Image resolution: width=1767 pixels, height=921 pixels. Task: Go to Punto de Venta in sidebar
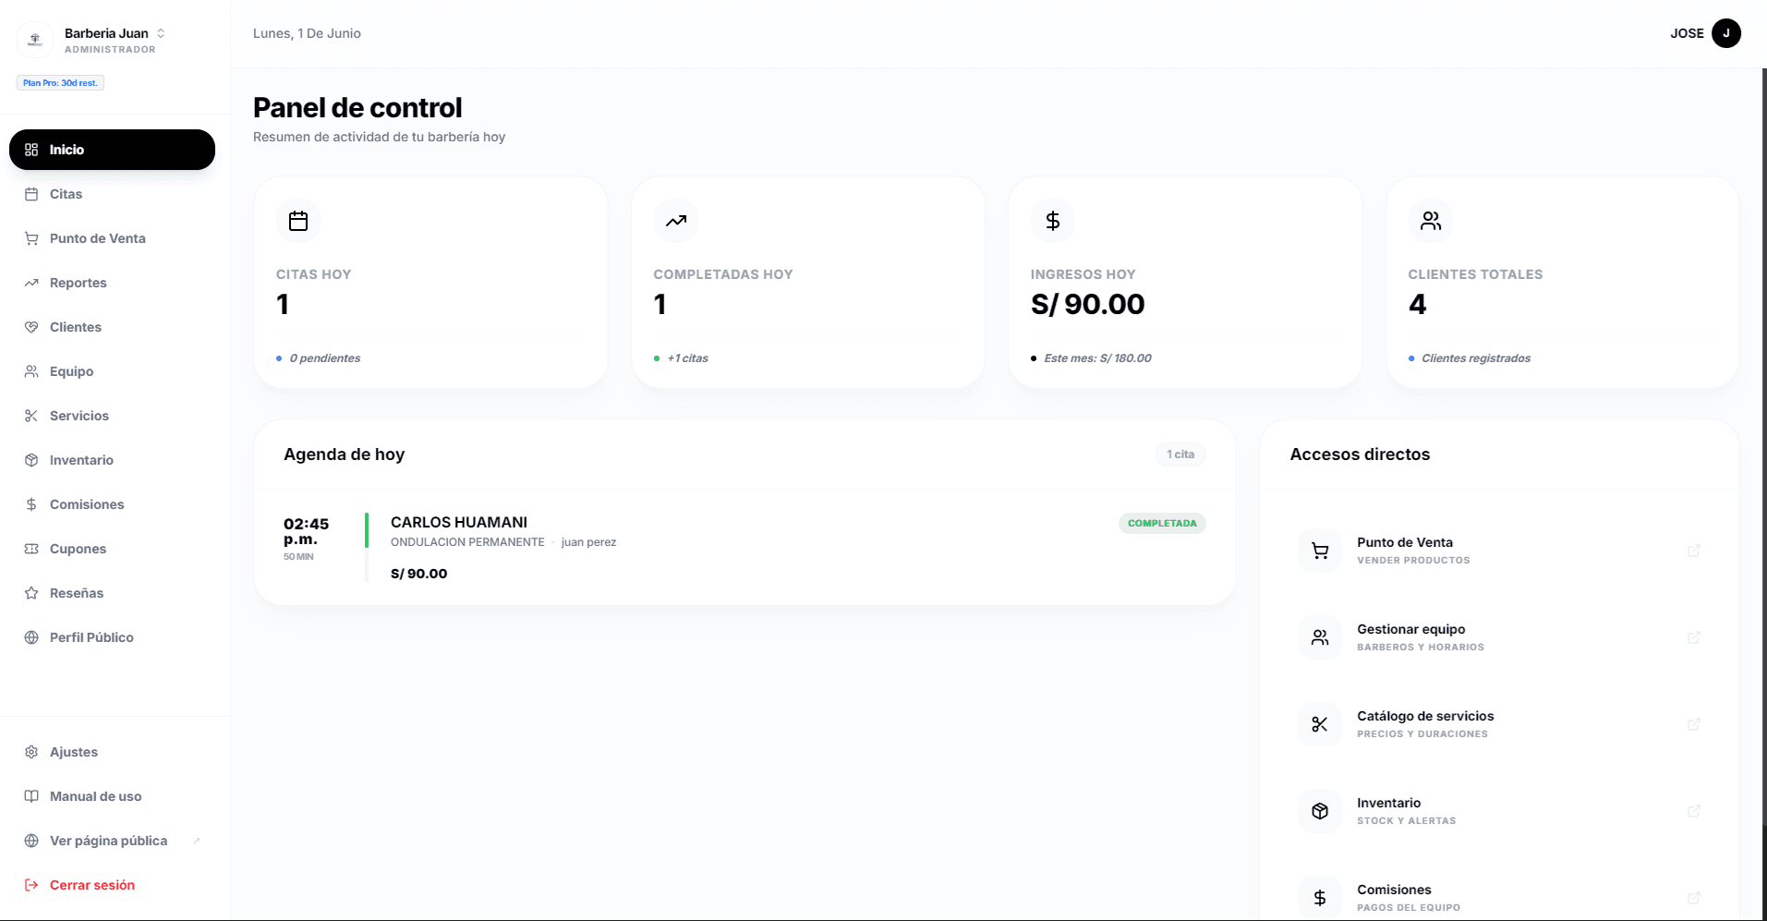pyautogui.click(x=112, y=238)
